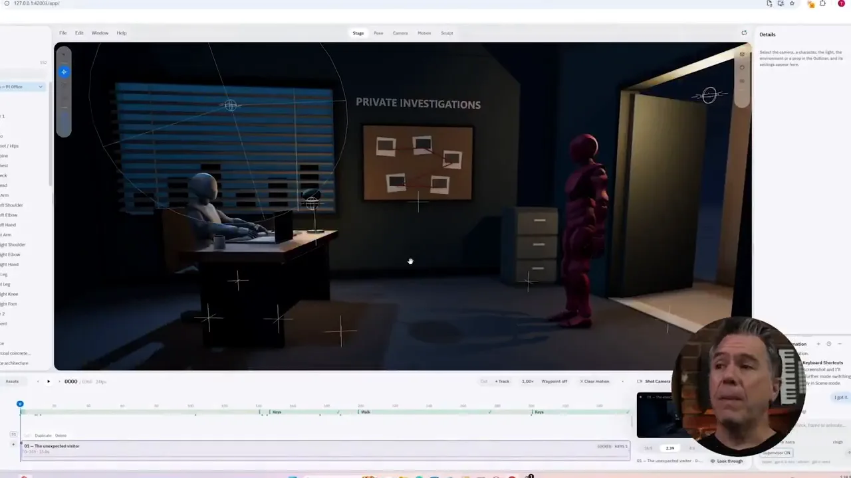This screenshot has height=478, width=851.
Task: Toggle the Supervisor ON button
Action: (x=777, y=453)
